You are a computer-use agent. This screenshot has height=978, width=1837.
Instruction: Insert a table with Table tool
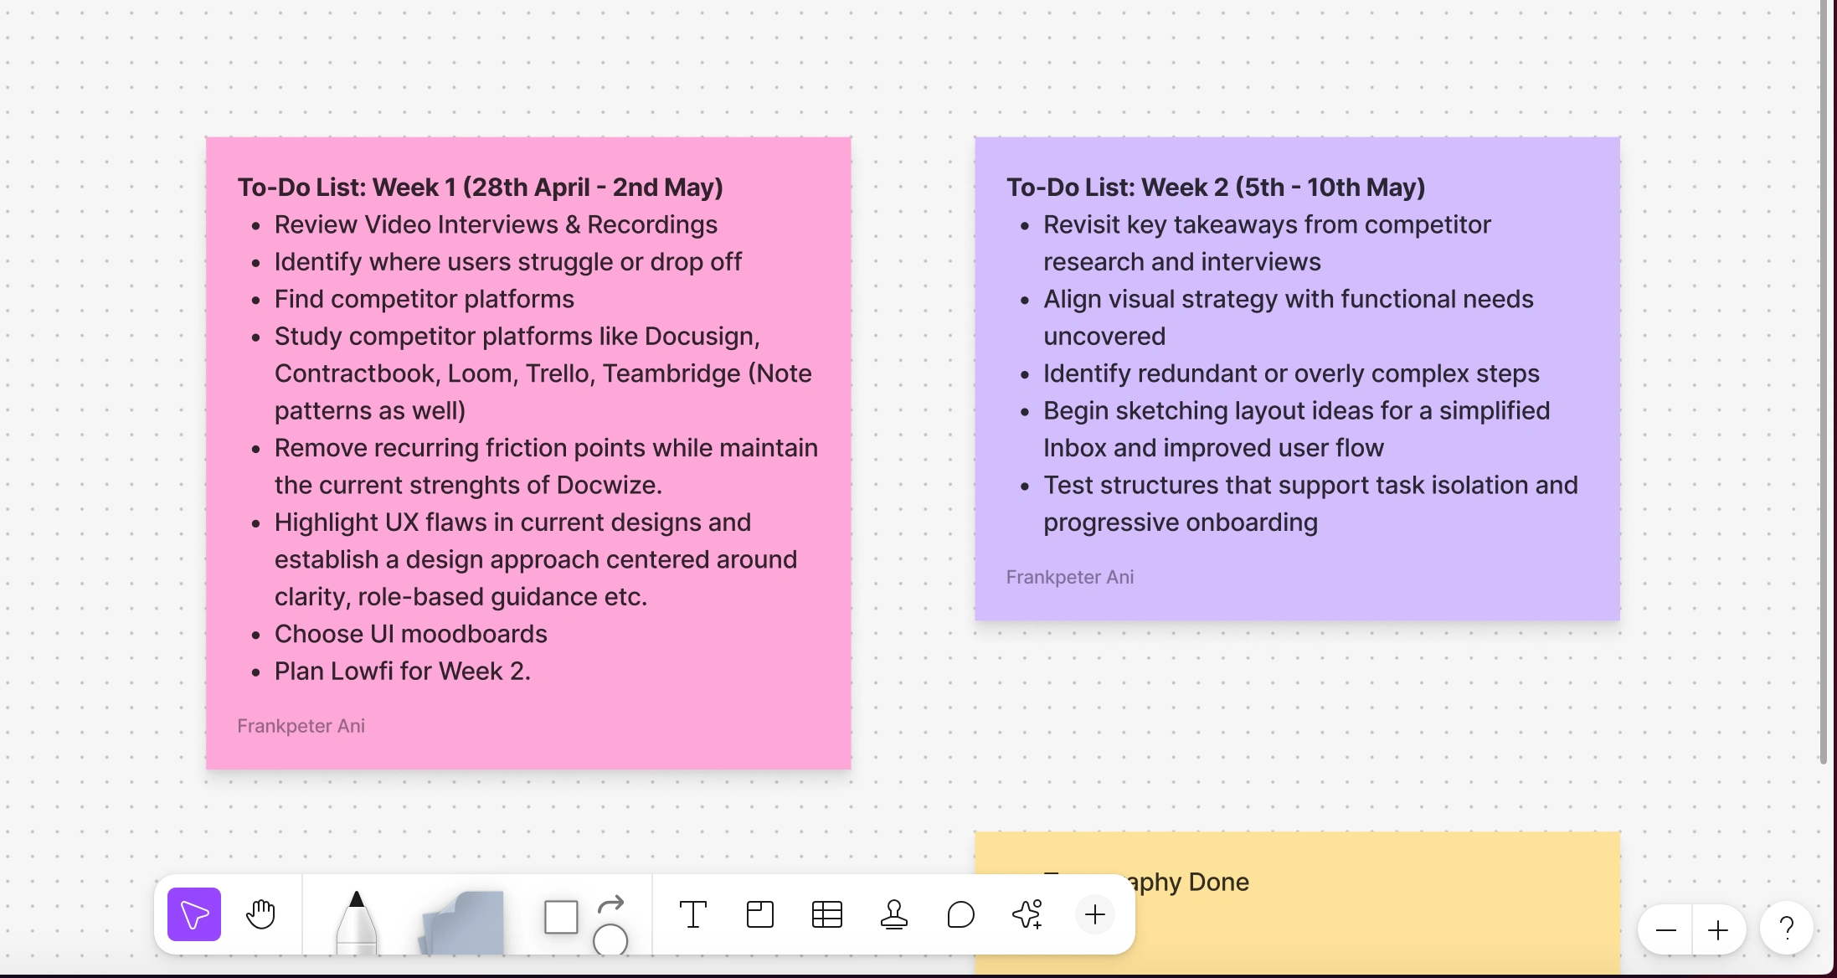point(827,914)
